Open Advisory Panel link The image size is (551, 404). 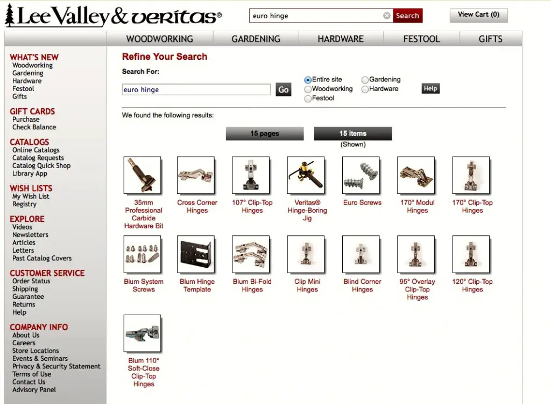tap(34, 389)
